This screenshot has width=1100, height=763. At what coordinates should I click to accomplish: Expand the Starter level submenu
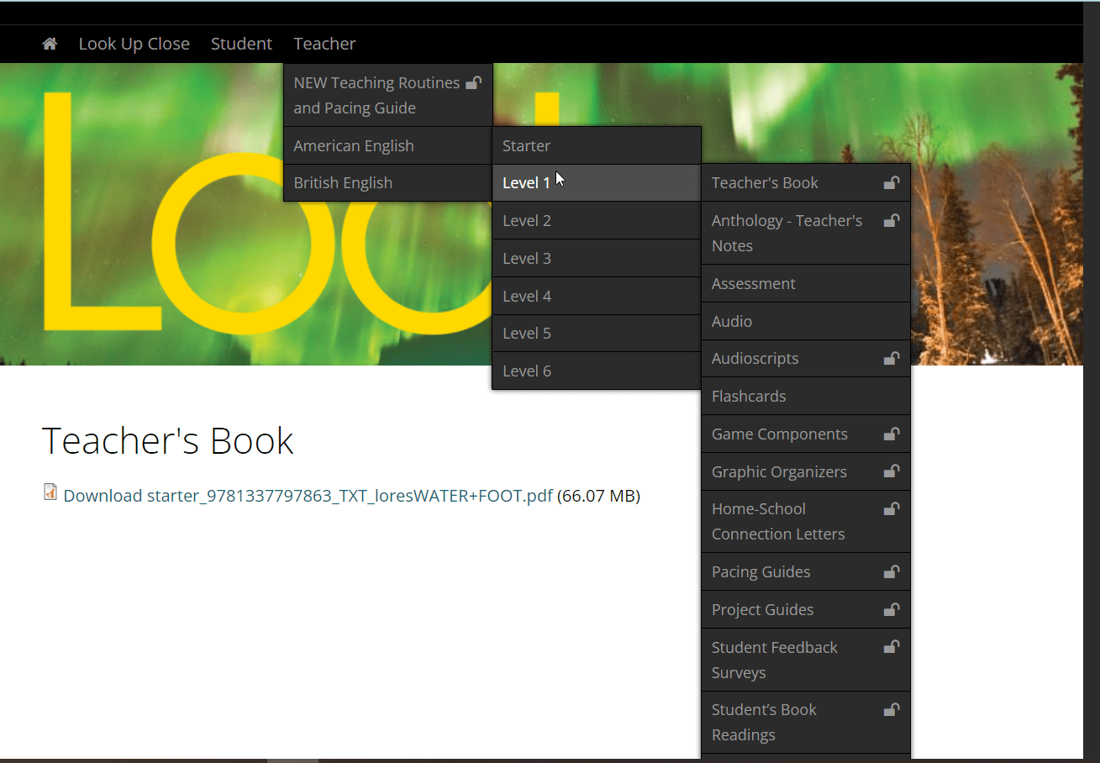(x=527, y=145)
